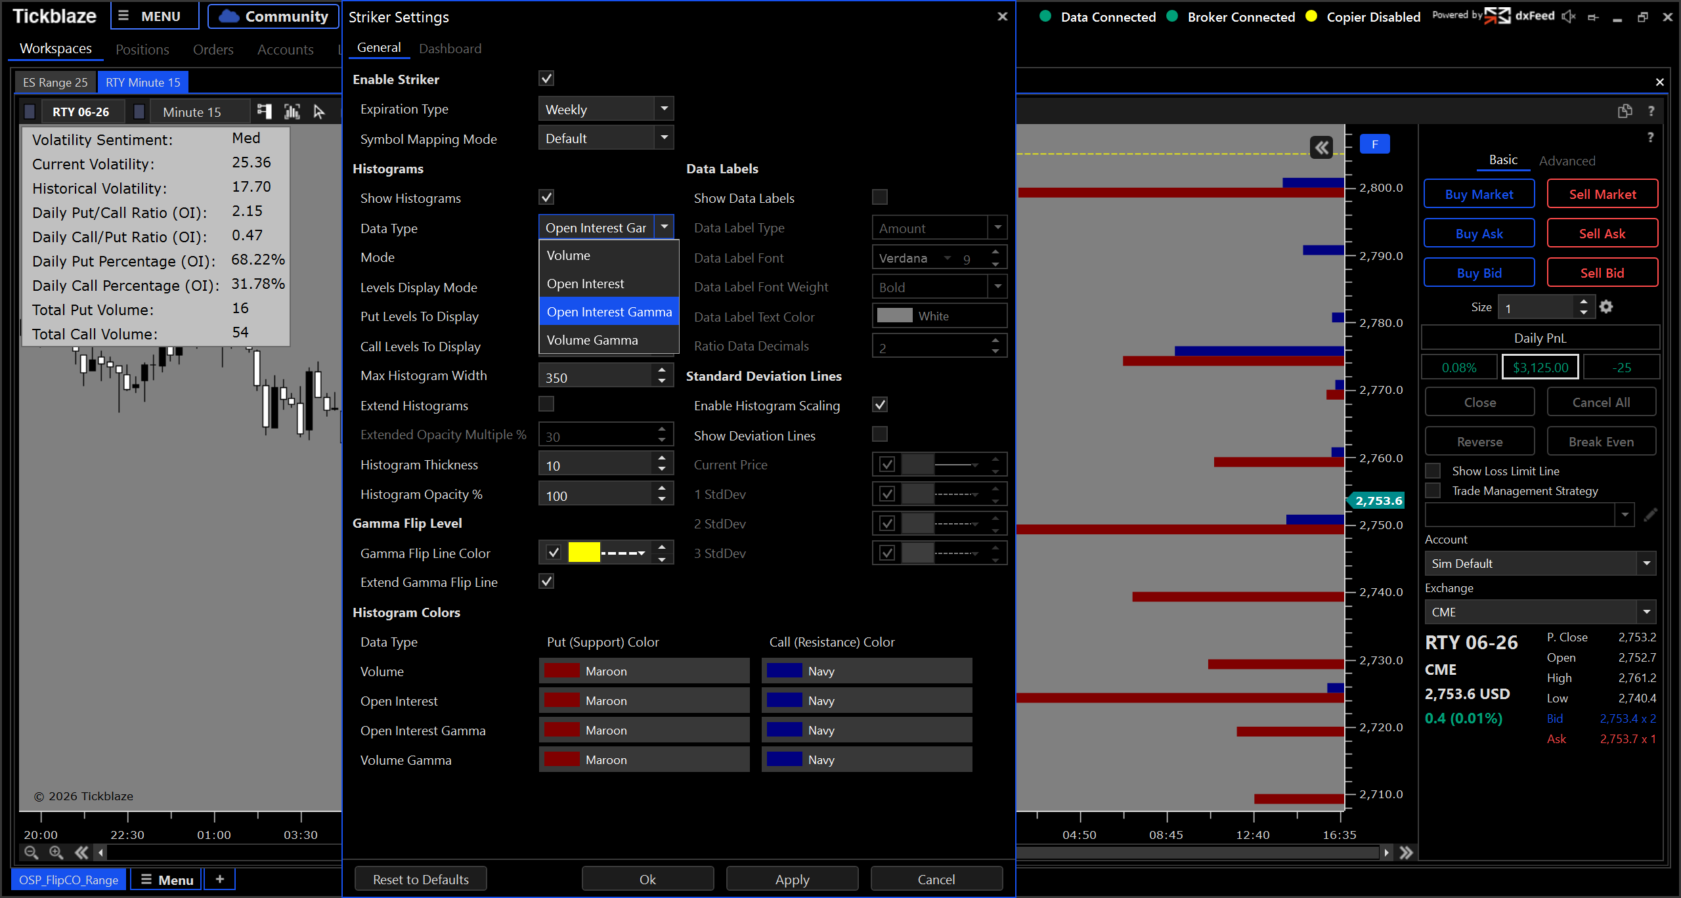
Task: Add a new workspace with the plus button
Action: coord(220,879)
